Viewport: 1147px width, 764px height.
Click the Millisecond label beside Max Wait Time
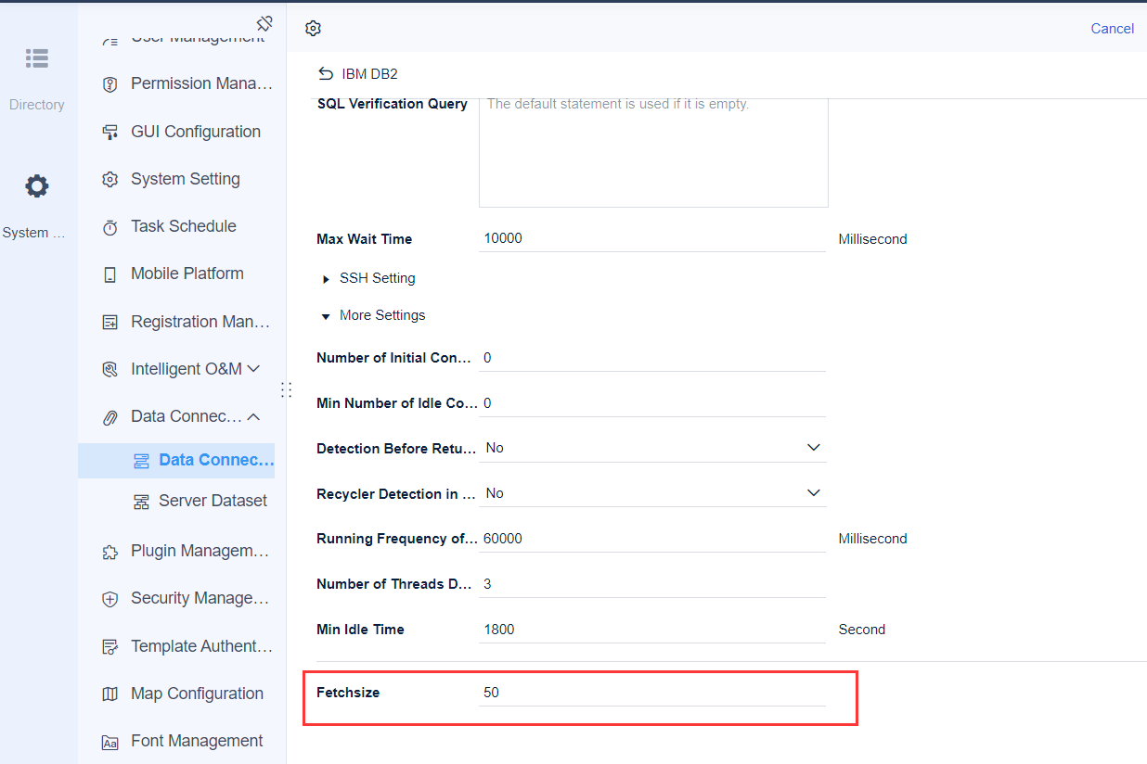[872, 239]
